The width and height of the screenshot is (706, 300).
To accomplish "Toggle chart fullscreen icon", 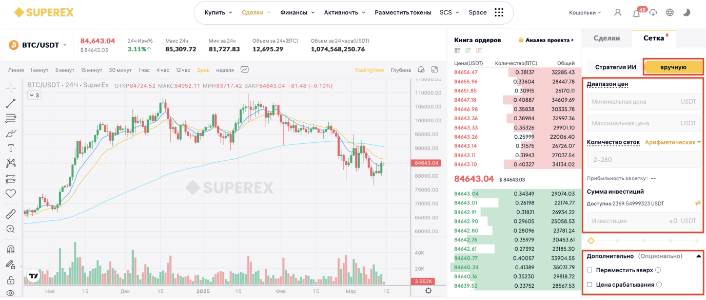I will pos(435,70).
